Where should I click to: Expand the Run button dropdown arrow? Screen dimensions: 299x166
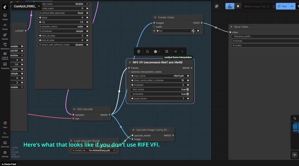[292, 6]
